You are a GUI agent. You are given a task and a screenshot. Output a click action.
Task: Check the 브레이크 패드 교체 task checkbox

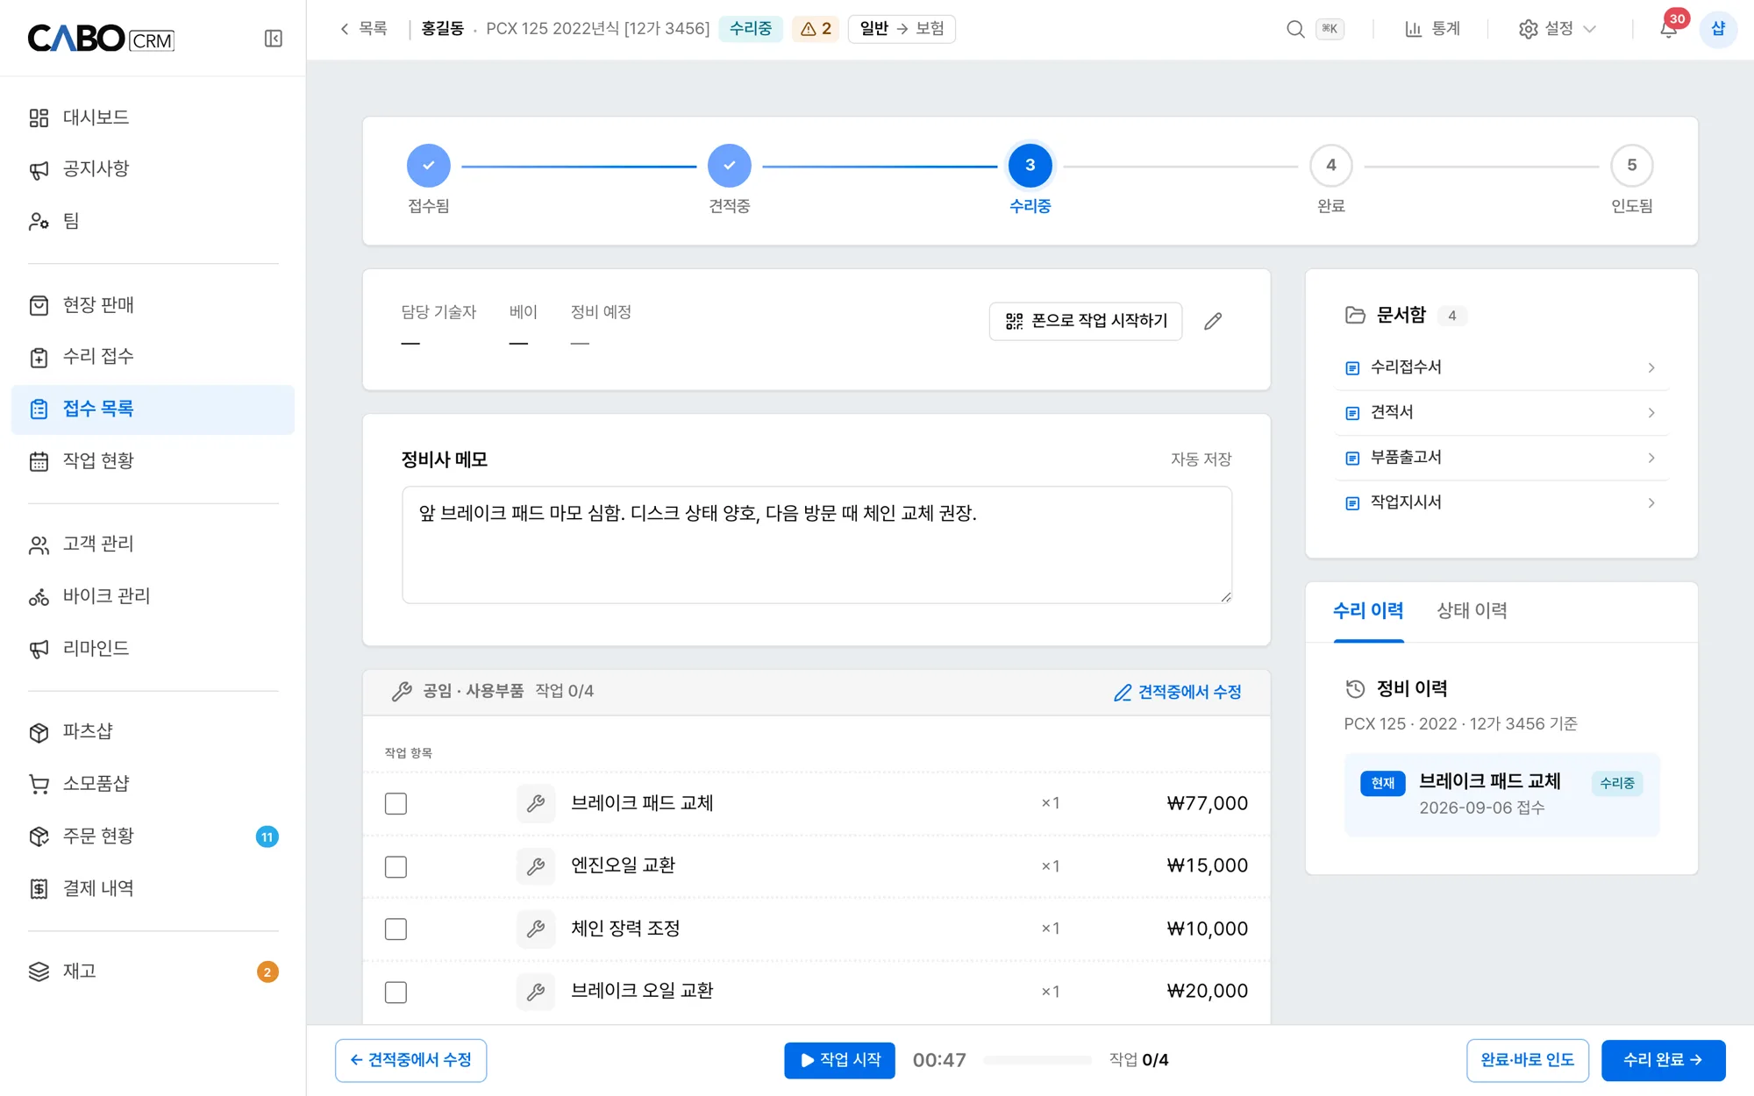pos(396,803)
